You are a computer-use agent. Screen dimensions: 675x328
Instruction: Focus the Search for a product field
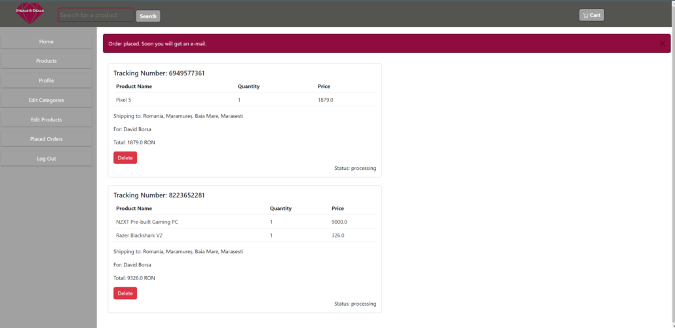click(96, 14)
